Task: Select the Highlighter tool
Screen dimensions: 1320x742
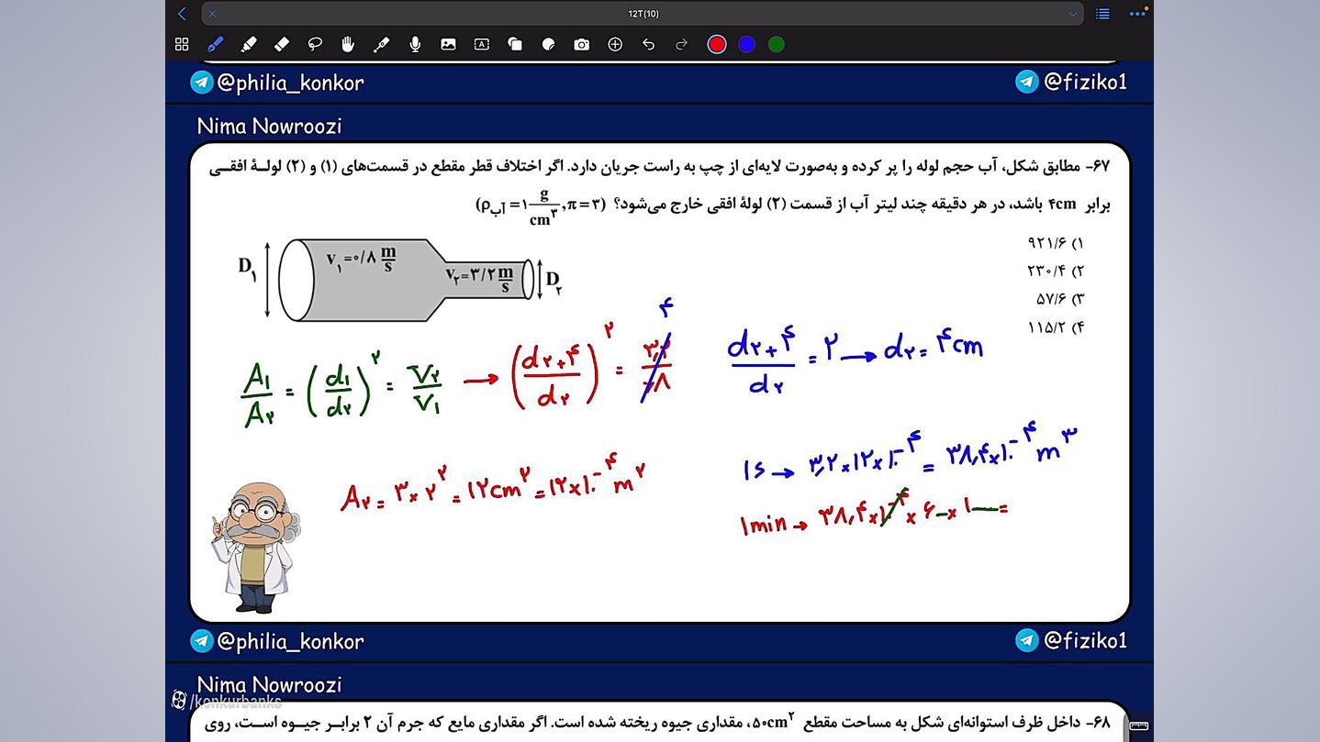Action: 248,44
